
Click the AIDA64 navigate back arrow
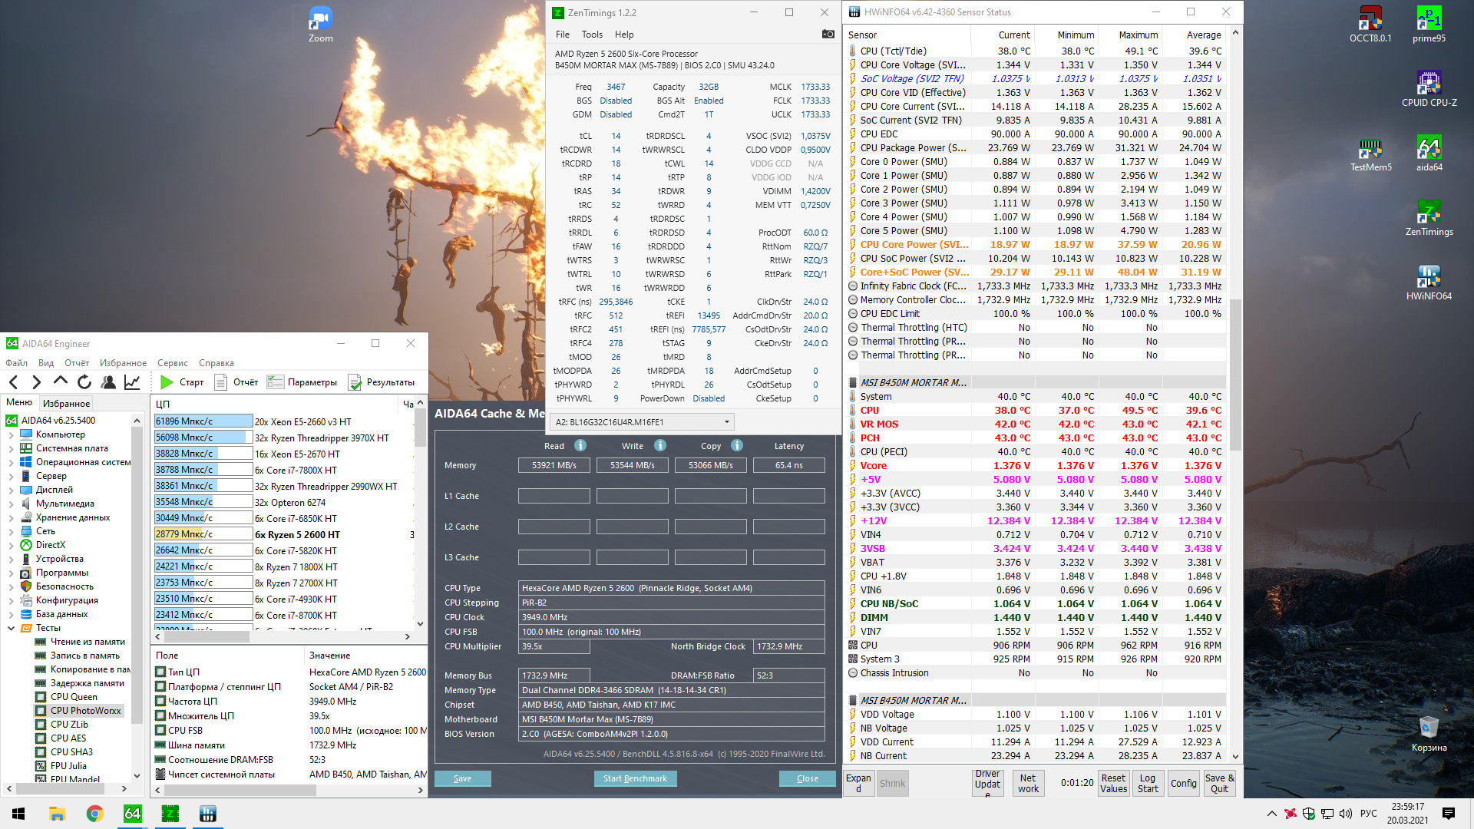point(14,381)
